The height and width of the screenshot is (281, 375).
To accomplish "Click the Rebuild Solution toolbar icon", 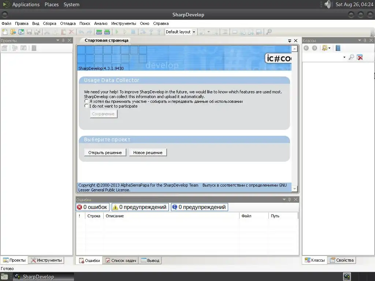I will [x=107, y=32].
